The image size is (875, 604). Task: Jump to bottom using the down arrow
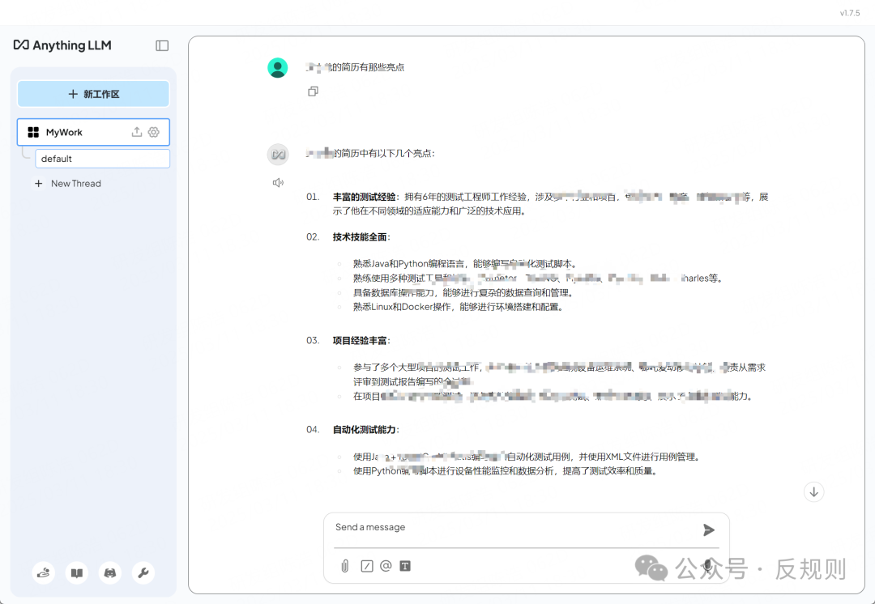pos(813,491)
